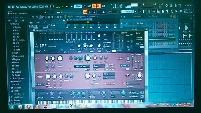The height and width of the screenshot is (113, 201).
Task: Click the transport stop button
Action: coord(67,6)
